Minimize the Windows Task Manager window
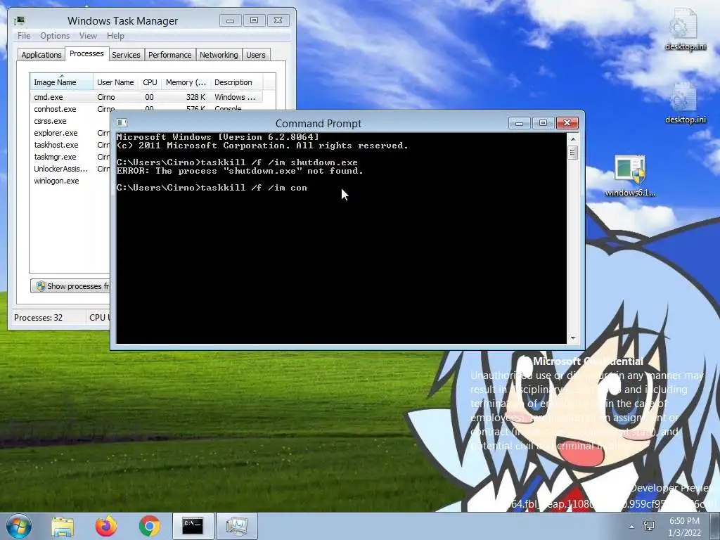Image resolution: width=720 pixels, height=540 pixels. tap(231, 20)
